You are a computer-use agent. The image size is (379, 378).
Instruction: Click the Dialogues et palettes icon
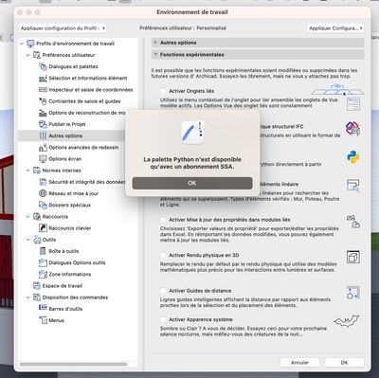pos(43,66)
